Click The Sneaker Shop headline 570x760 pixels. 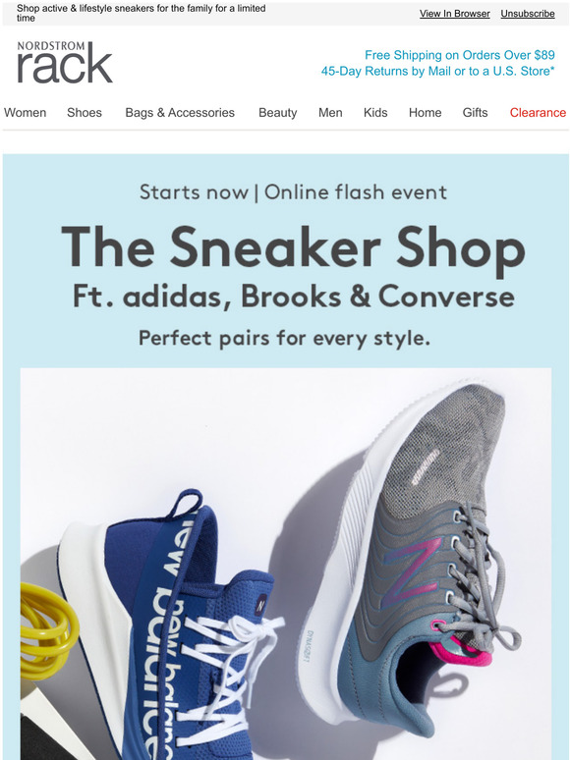point(293,248)
